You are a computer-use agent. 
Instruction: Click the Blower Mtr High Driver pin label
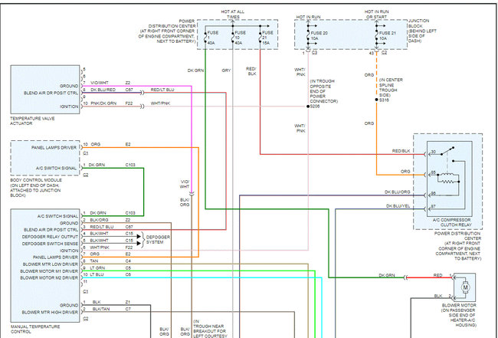tap(50, 312)
